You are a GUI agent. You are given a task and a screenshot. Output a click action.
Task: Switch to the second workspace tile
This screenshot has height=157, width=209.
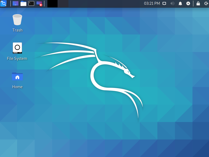point(63,4)
